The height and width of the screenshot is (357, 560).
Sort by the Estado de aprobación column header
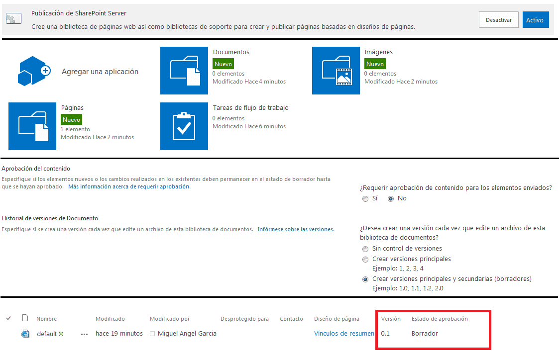pos(440,319)
